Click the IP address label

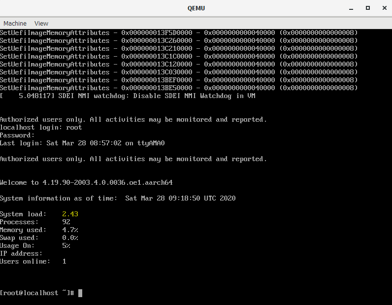tap(21, 254)
